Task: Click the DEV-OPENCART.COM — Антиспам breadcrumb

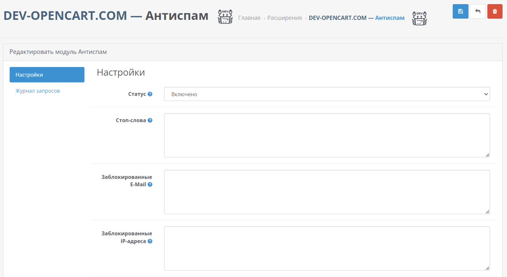Action: (356, 18)
